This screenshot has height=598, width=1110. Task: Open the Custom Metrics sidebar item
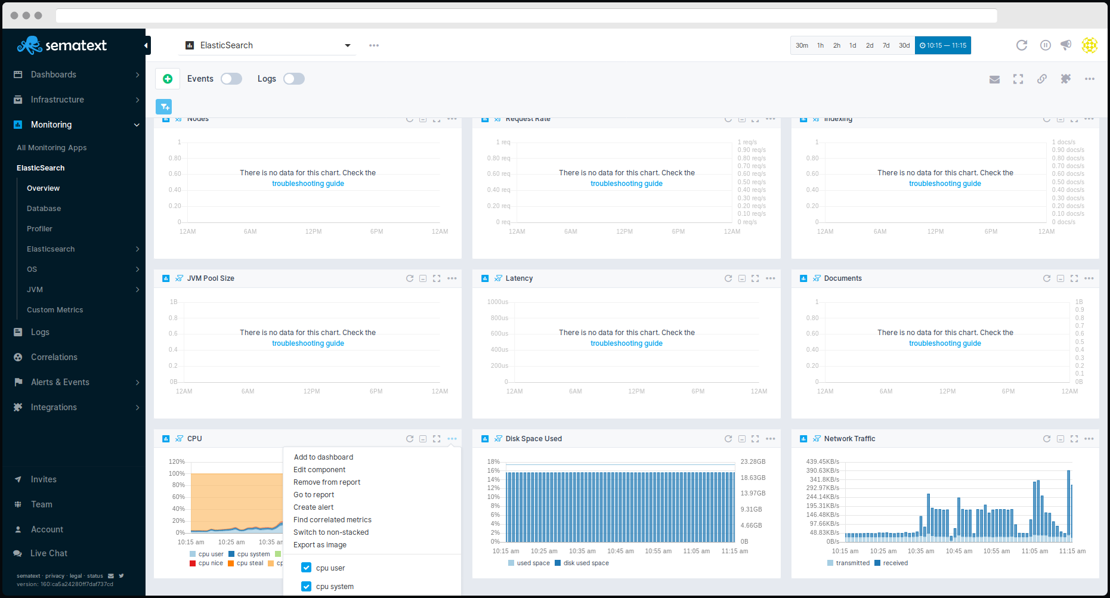[55, 310]
